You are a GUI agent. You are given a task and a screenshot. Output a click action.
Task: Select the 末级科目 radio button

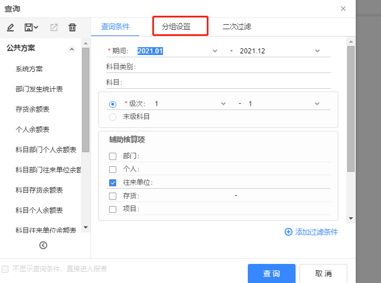point(112,117)
